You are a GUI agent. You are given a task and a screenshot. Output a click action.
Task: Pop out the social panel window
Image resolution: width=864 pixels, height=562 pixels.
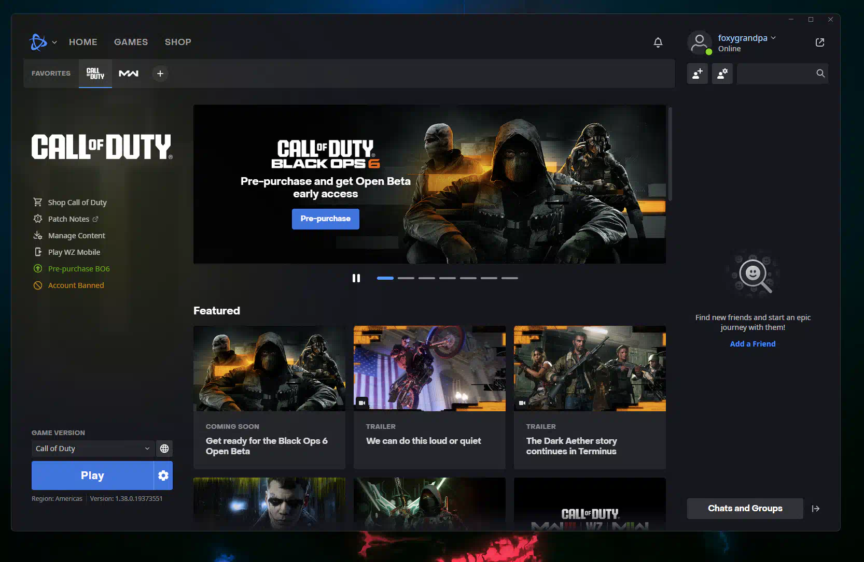pos(819,42)
